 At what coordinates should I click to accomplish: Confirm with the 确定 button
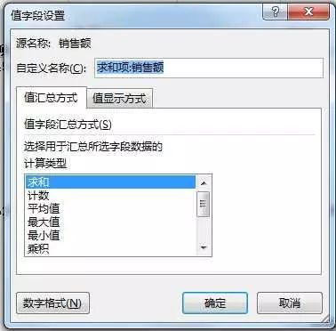(215, 303)
